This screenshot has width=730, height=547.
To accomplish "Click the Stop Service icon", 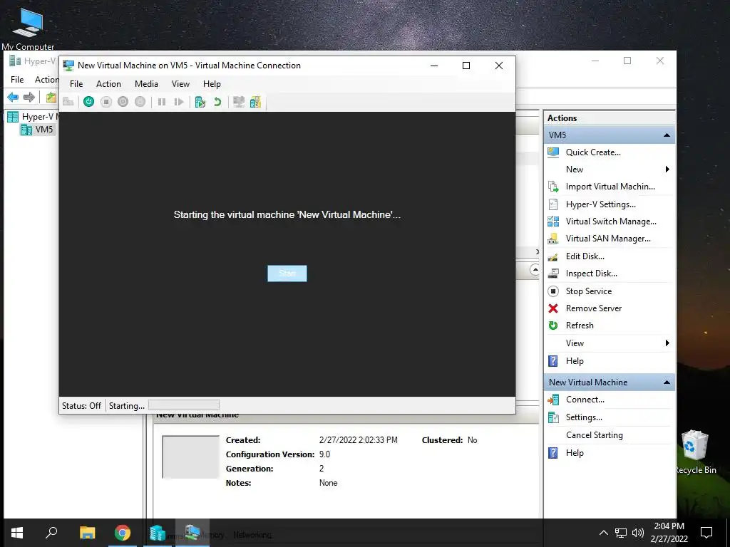I will pyautogui.click(x=553, y=291).
